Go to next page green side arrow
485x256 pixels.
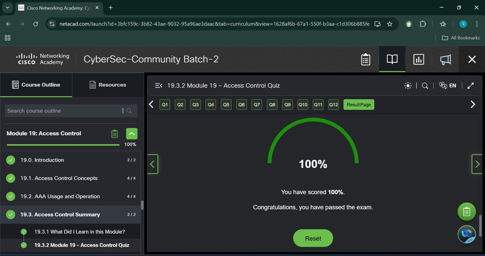click(x=477, y=164)
